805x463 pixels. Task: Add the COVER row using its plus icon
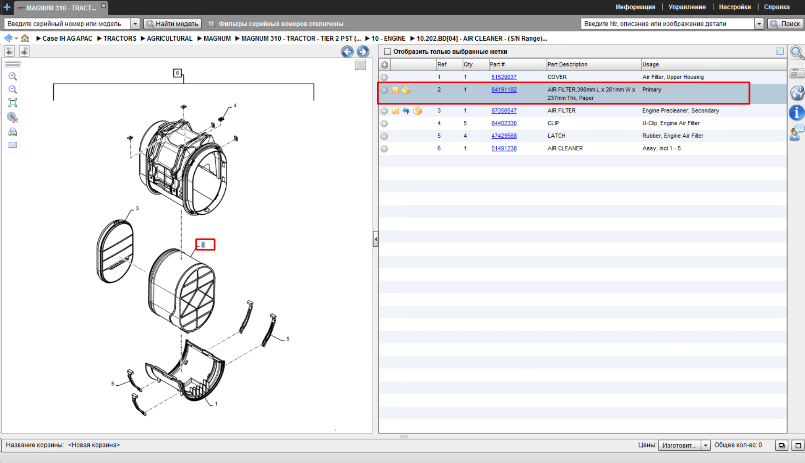[x=384, y=77]
